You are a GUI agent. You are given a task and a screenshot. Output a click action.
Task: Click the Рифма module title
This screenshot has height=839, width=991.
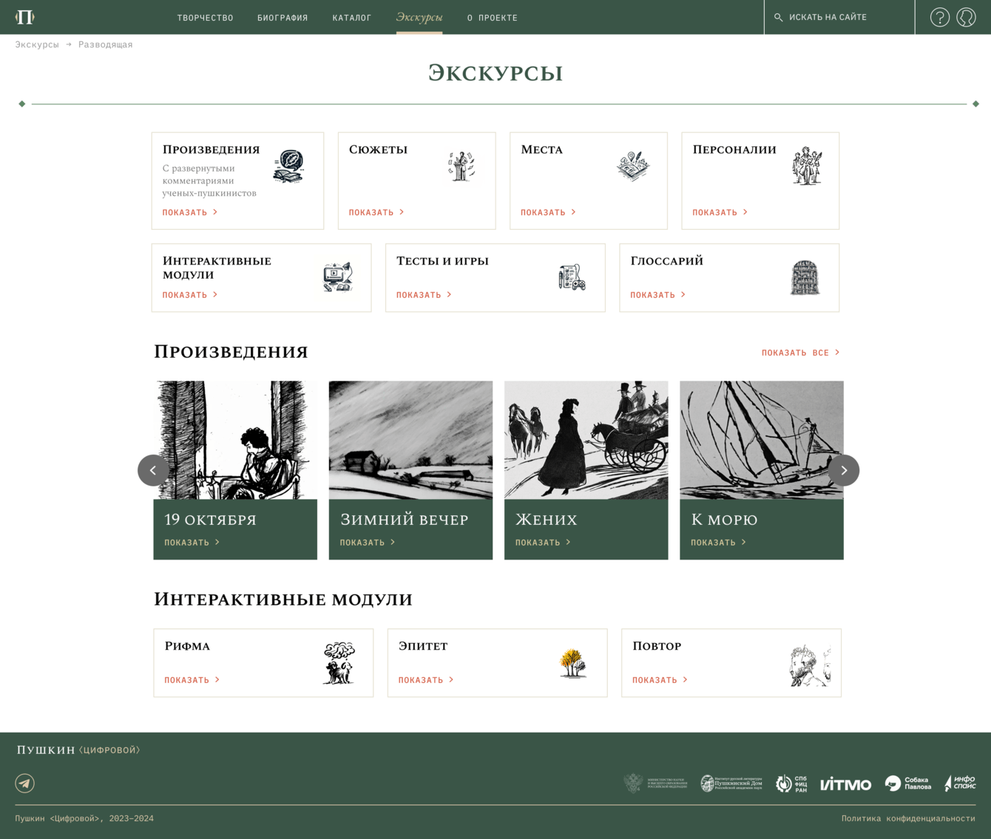(x=187, y=646)
